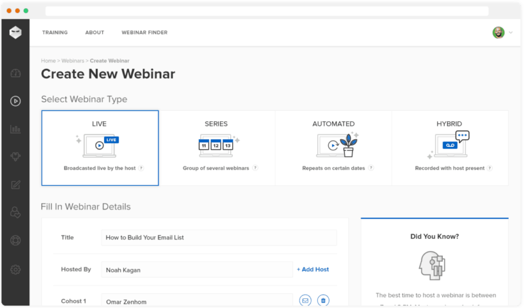This screenshot has height=308, width=527.
Task: Open the edit pencil icon in sidebar
Action: (15, 185)
